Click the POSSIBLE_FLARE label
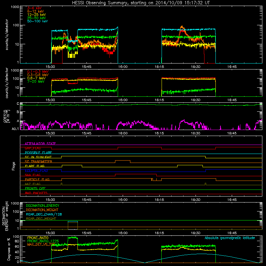 pos(38,153)
